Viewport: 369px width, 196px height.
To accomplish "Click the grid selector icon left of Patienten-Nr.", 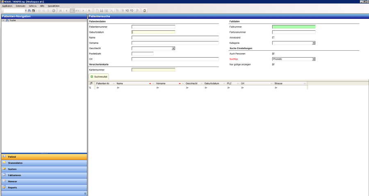I will [91, 83].
